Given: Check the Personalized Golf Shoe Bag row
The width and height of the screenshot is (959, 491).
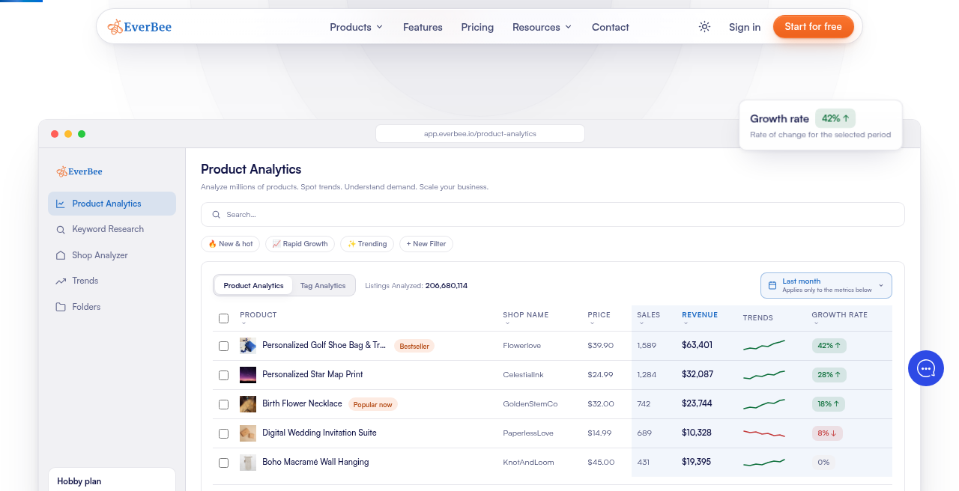Looking at the screenshot, I should pos(223,347).
